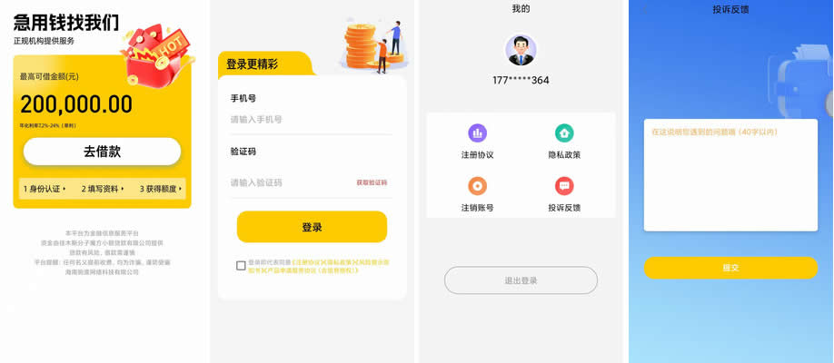Click the 去借款 button
This screenshot has height=363, width=834.
tap(102, 152)
